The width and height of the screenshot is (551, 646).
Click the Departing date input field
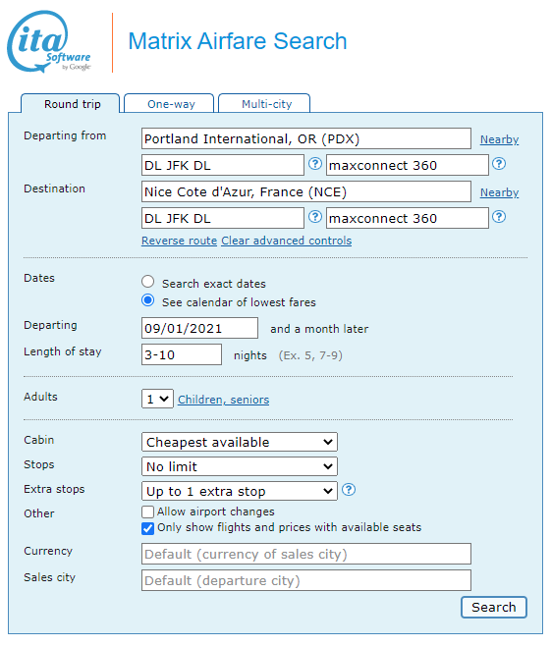click(200, 328)
